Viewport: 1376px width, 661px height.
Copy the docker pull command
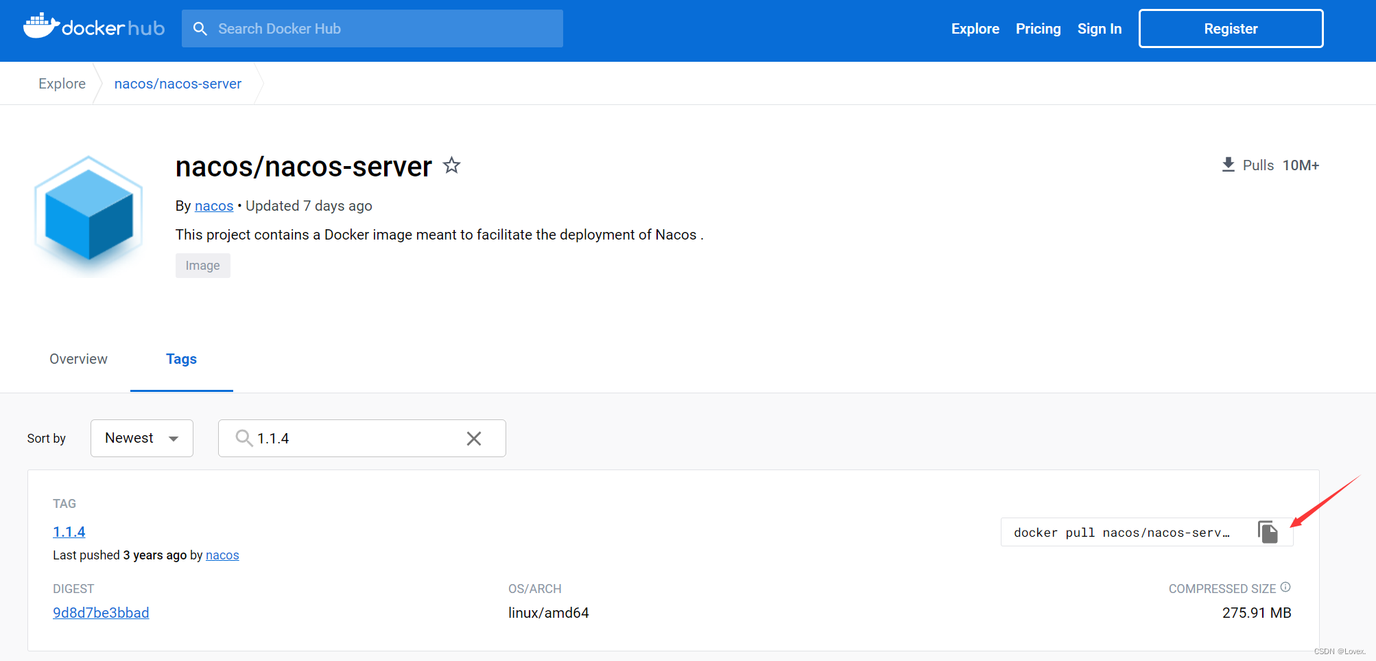pos(1268,532)
